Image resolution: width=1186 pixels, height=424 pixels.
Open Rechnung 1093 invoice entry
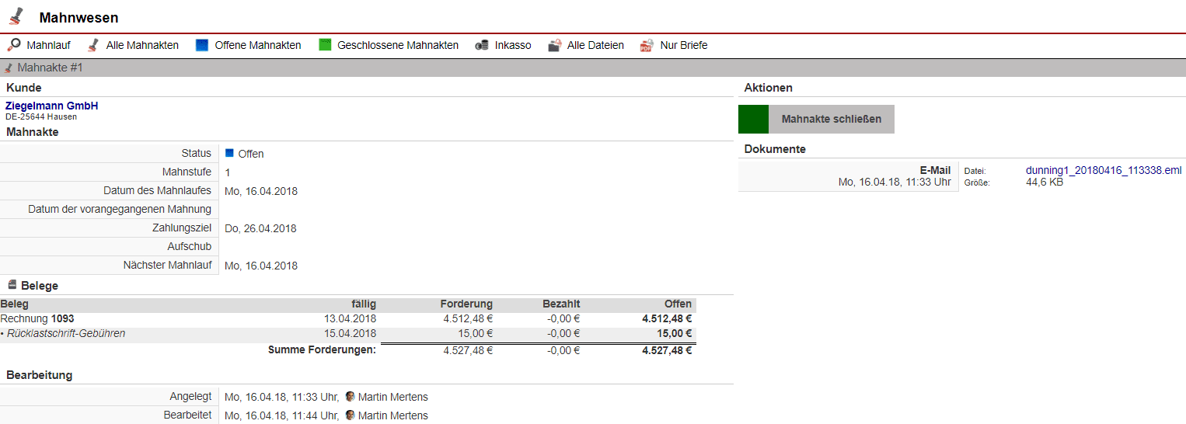[37, 318]
